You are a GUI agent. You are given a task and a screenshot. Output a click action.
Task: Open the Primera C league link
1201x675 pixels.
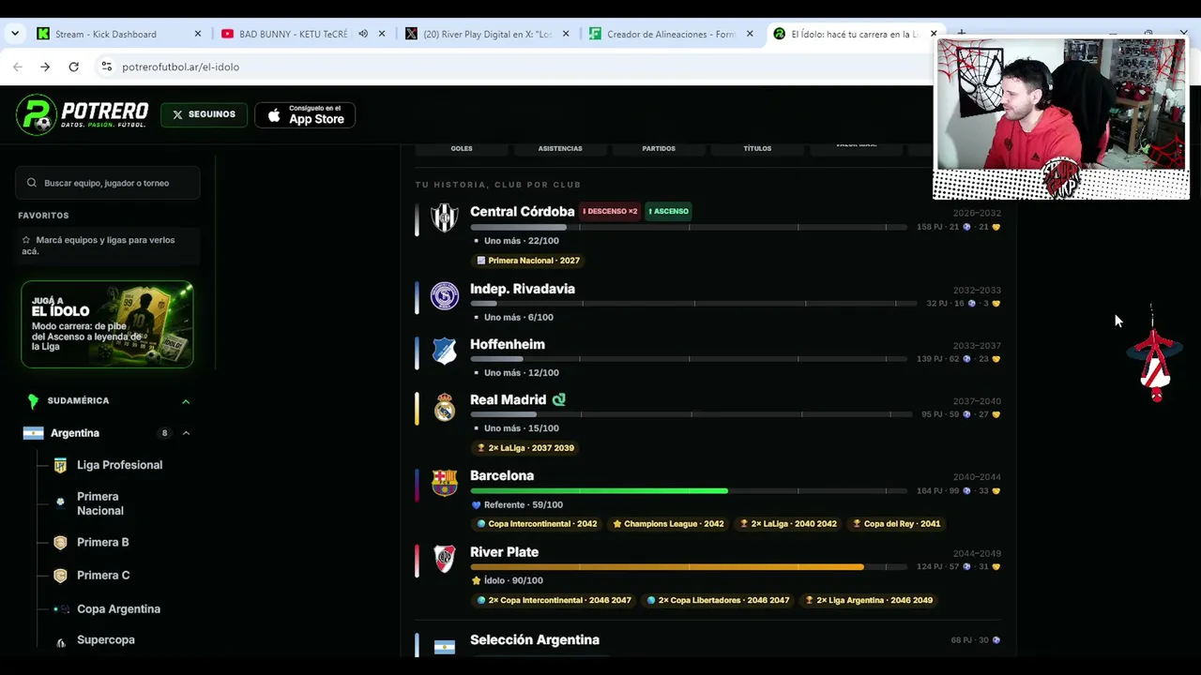[103, 576]
